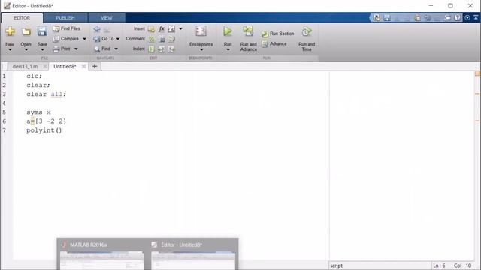Expand the Breakpoints dropdown arrow

click(x=201, y=50)
